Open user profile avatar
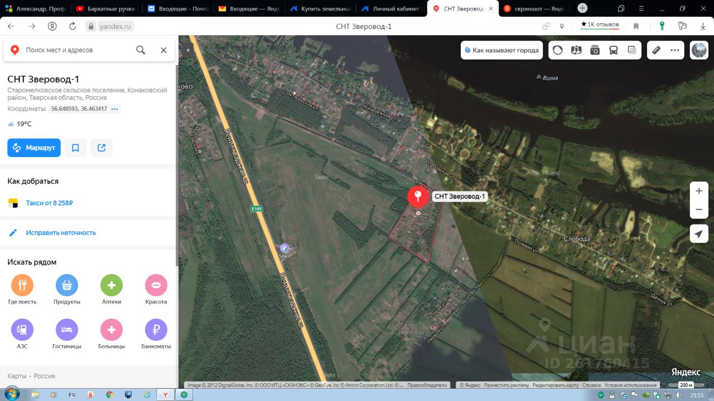Image resolution: width=714 pixels, height=401 pixels. pos(699,50)
